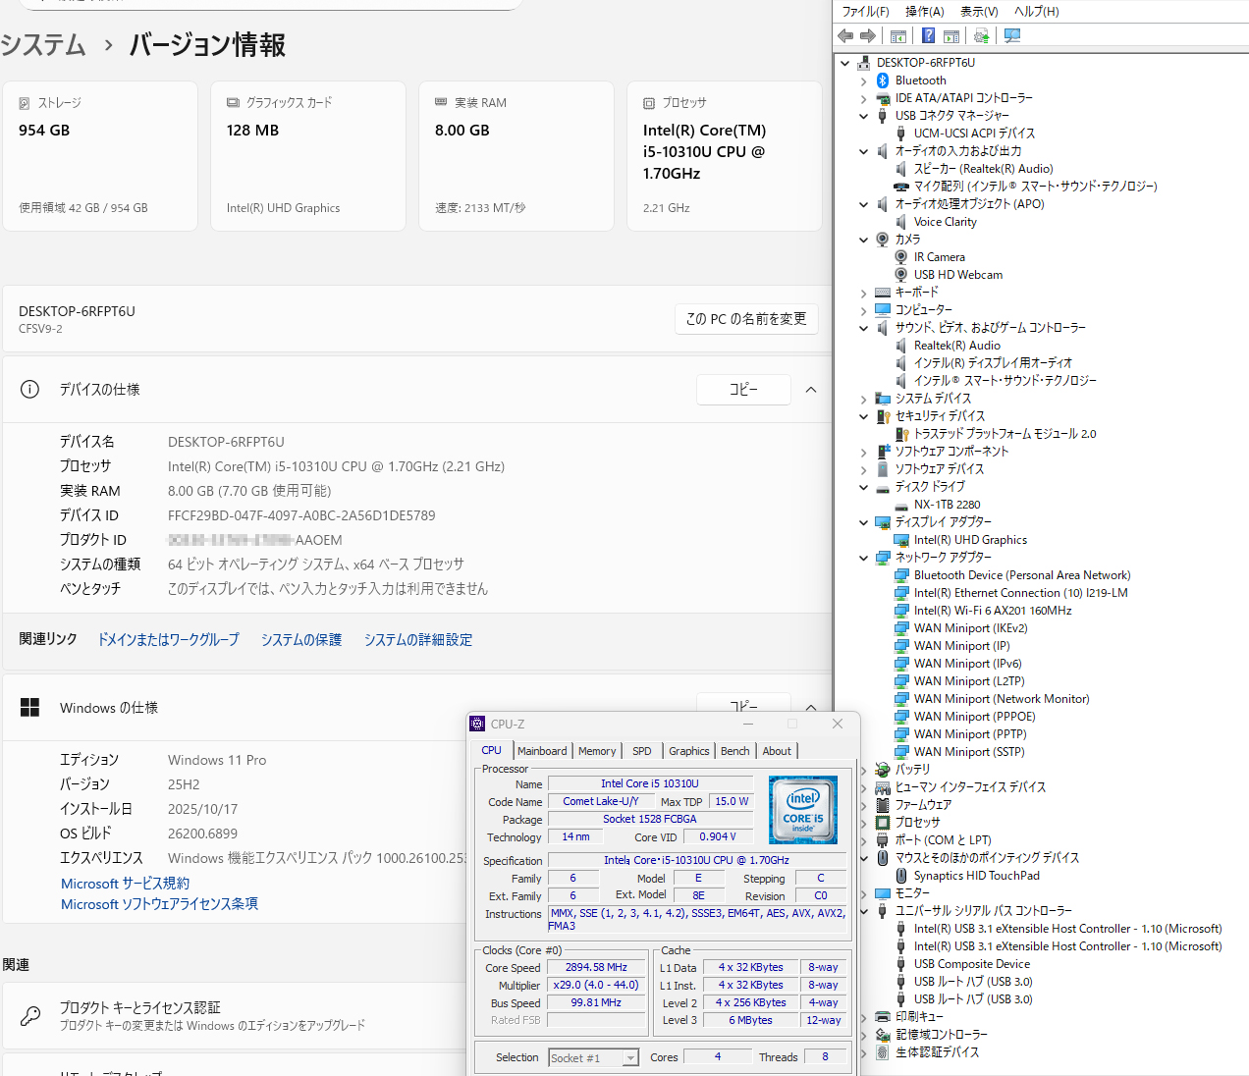
Task: Click the update driver software toolbar icon
Action: click(981, 36)
